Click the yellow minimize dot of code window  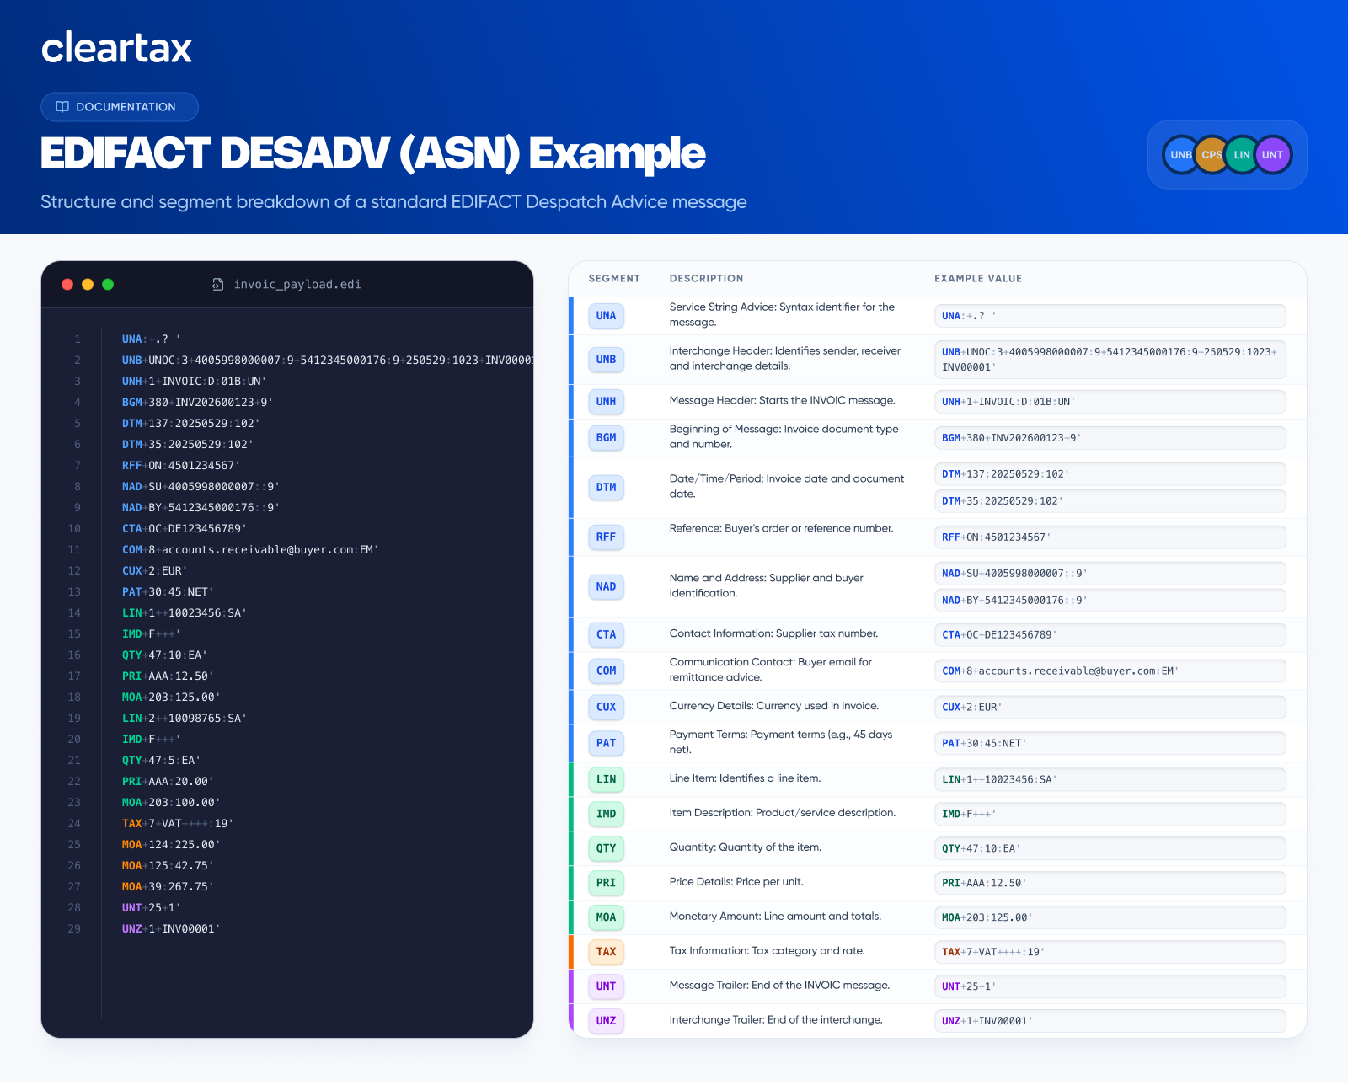(88, 285)
